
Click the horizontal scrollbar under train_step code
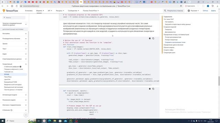pos(105,85)
